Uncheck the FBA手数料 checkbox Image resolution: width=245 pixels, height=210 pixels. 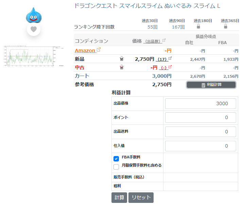pyautogui.click(x=116, y=159)
